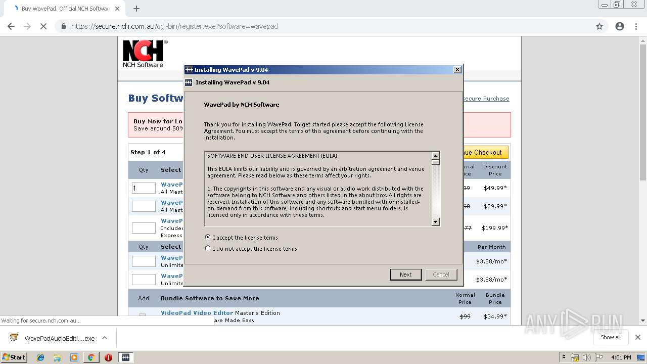Click browser page scrollbar down arrow

[x=643, y=321]
